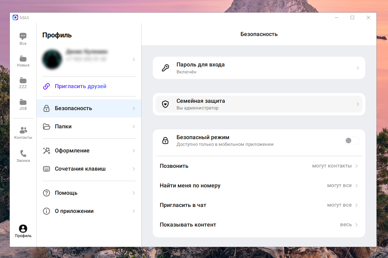Expand the Позвонить setting chevron
Screen dimensions: 388x258
[x=357, y=166]
